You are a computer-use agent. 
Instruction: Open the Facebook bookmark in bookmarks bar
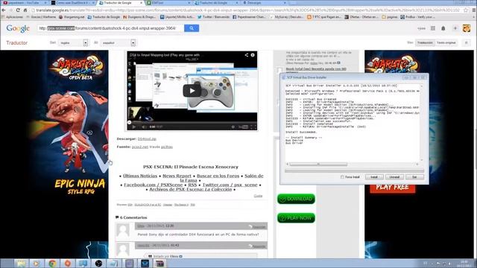click(x=249, y=17)
